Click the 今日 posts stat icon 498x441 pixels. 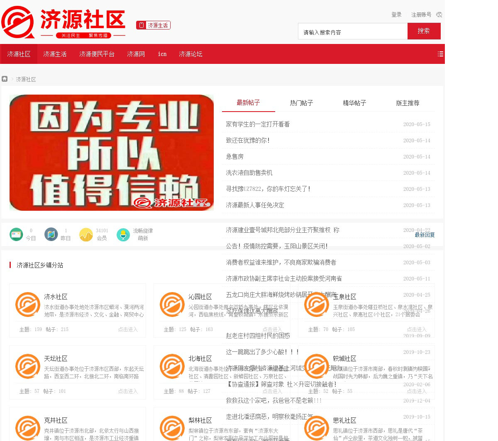point(16,234)
